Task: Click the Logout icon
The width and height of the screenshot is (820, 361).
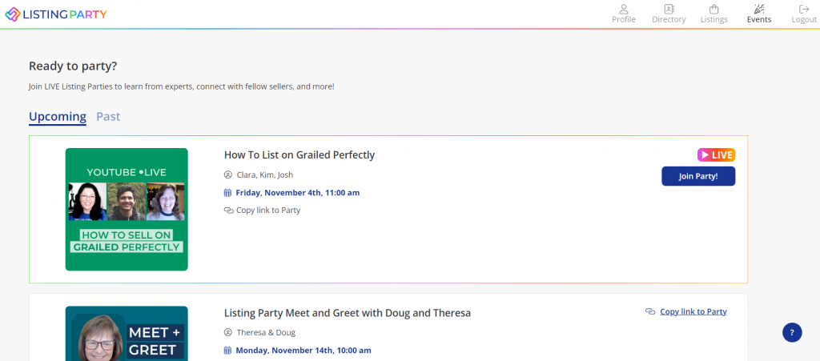Action: [804, 10]
